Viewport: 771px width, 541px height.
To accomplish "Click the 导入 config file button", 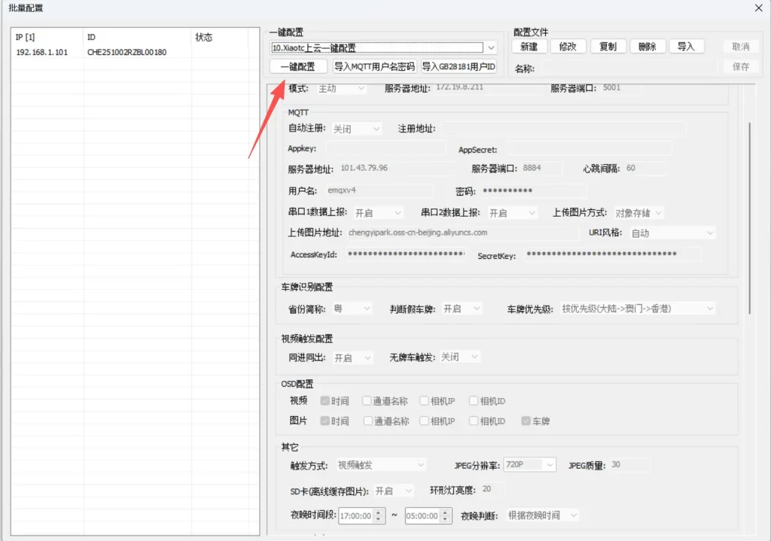I will coord(685,47).
